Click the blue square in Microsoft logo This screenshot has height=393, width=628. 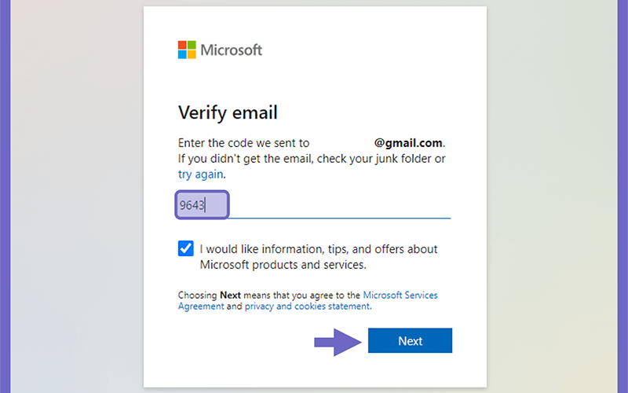click(182, 54)
